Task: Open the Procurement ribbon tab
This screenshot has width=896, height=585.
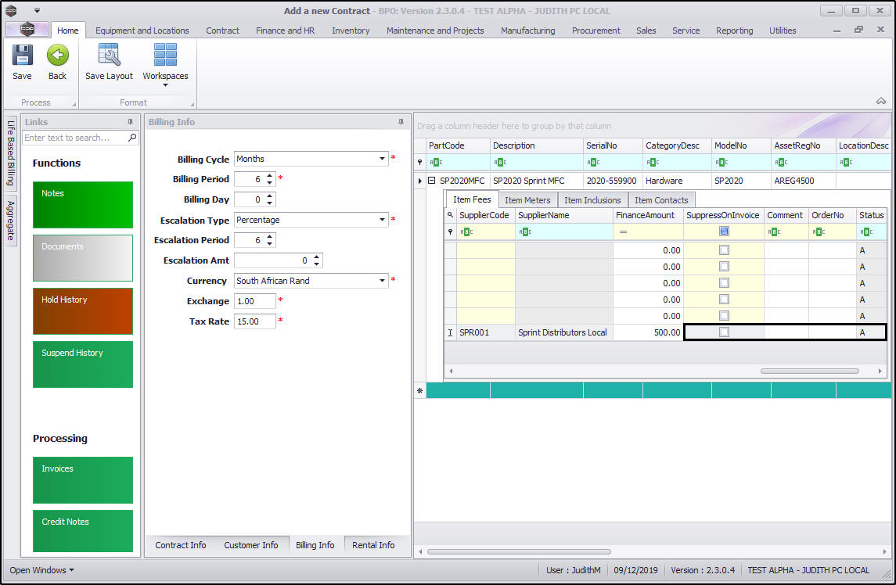Action: (596, 31)
